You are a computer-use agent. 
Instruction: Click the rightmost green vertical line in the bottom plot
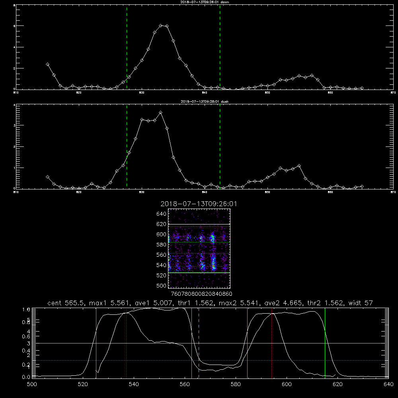[325, 343]
